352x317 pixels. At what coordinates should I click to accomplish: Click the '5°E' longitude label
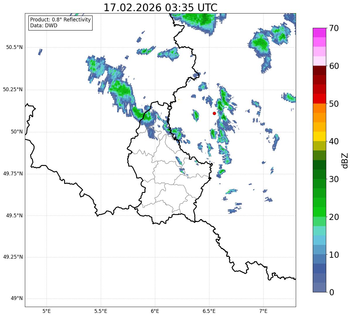click(x=47, y=311)
